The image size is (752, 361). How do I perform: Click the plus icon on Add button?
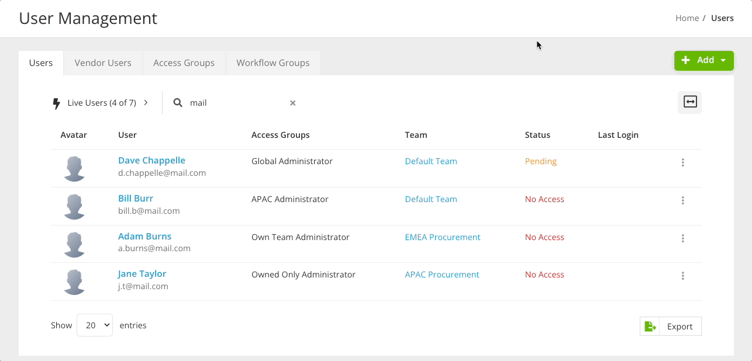pos(685,60)
